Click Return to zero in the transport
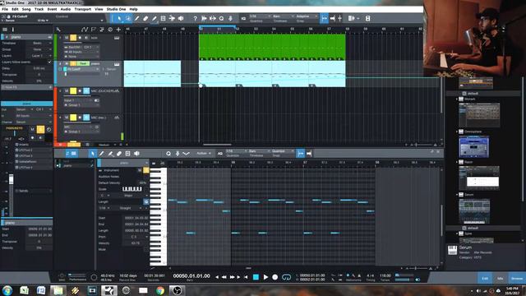 pos(247,277)
